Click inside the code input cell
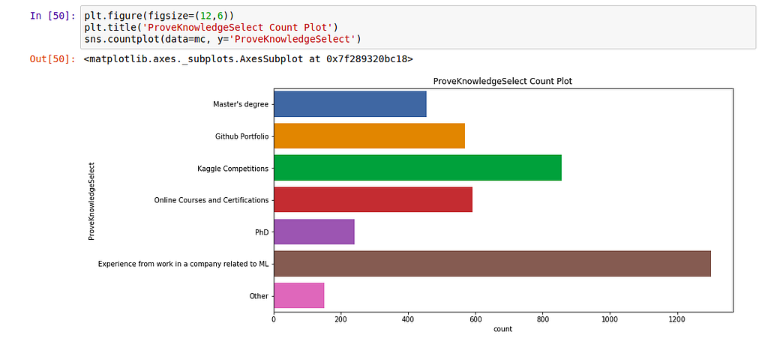This screenshot has width=768, height=341. point(418,28)
